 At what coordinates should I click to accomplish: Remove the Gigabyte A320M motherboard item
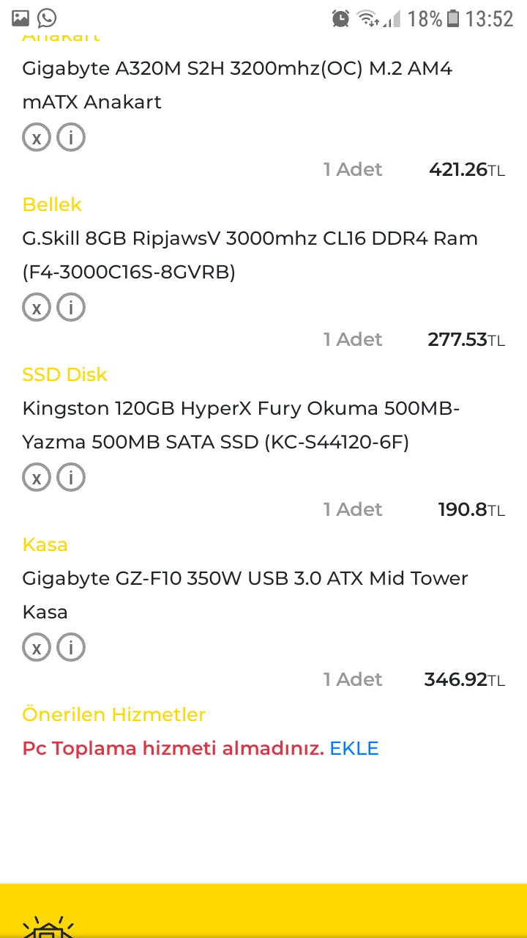(x=37, y=137)
